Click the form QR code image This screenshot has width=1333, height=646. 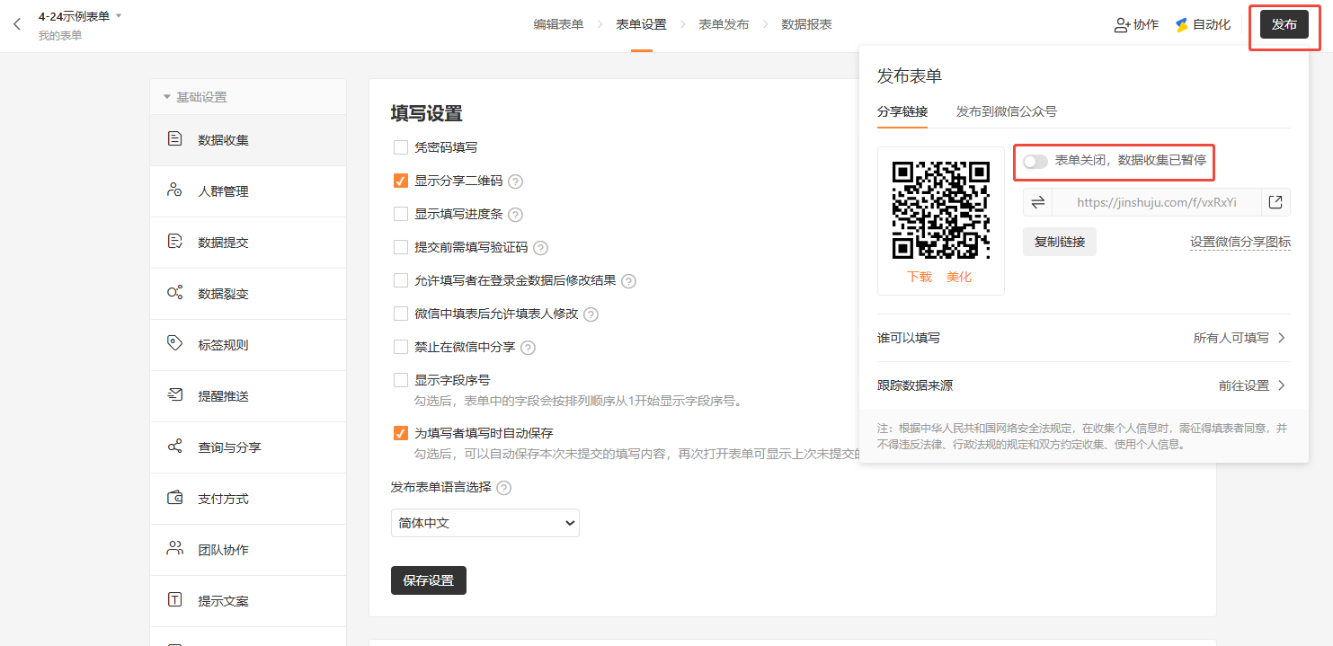point(940,210)
